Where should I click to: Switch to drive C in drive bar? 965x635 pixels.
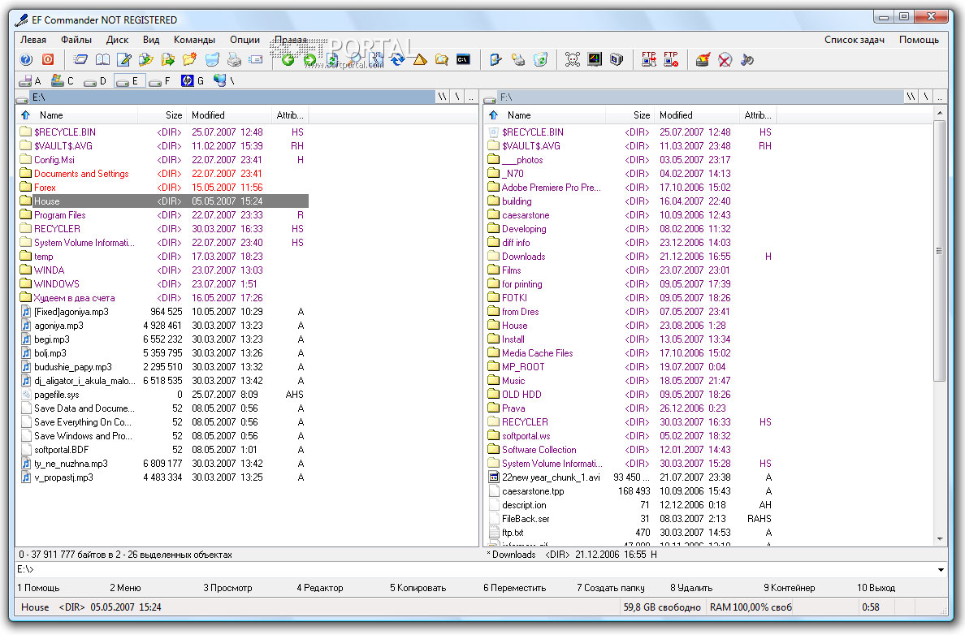click(x=63, y=80)
